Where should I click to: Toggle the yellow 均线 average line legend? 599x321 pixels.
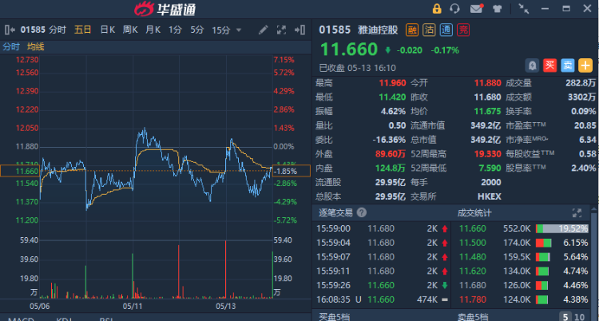pyautogui.click(x=35, y=46)
